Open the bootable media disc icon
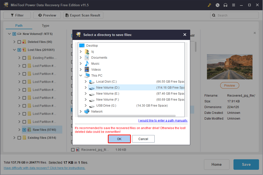 217,5
